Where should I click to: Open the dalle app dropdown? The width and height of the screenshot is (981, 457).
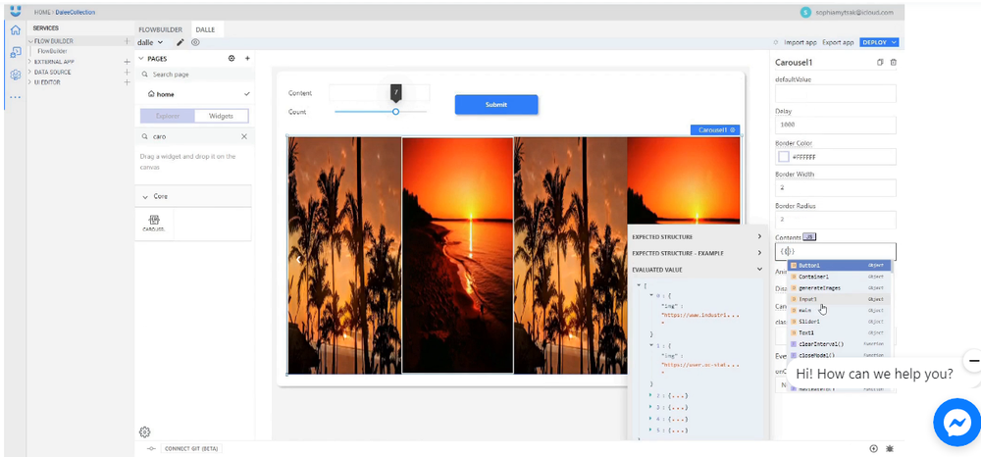pos(160,42)
